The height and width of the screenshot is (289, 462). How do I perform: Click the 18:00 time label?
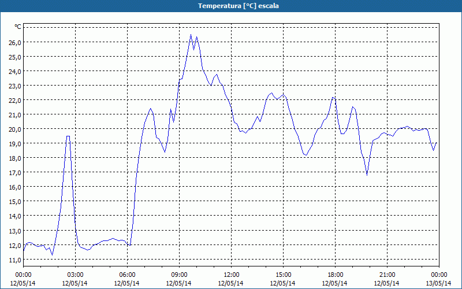point(335,275)
